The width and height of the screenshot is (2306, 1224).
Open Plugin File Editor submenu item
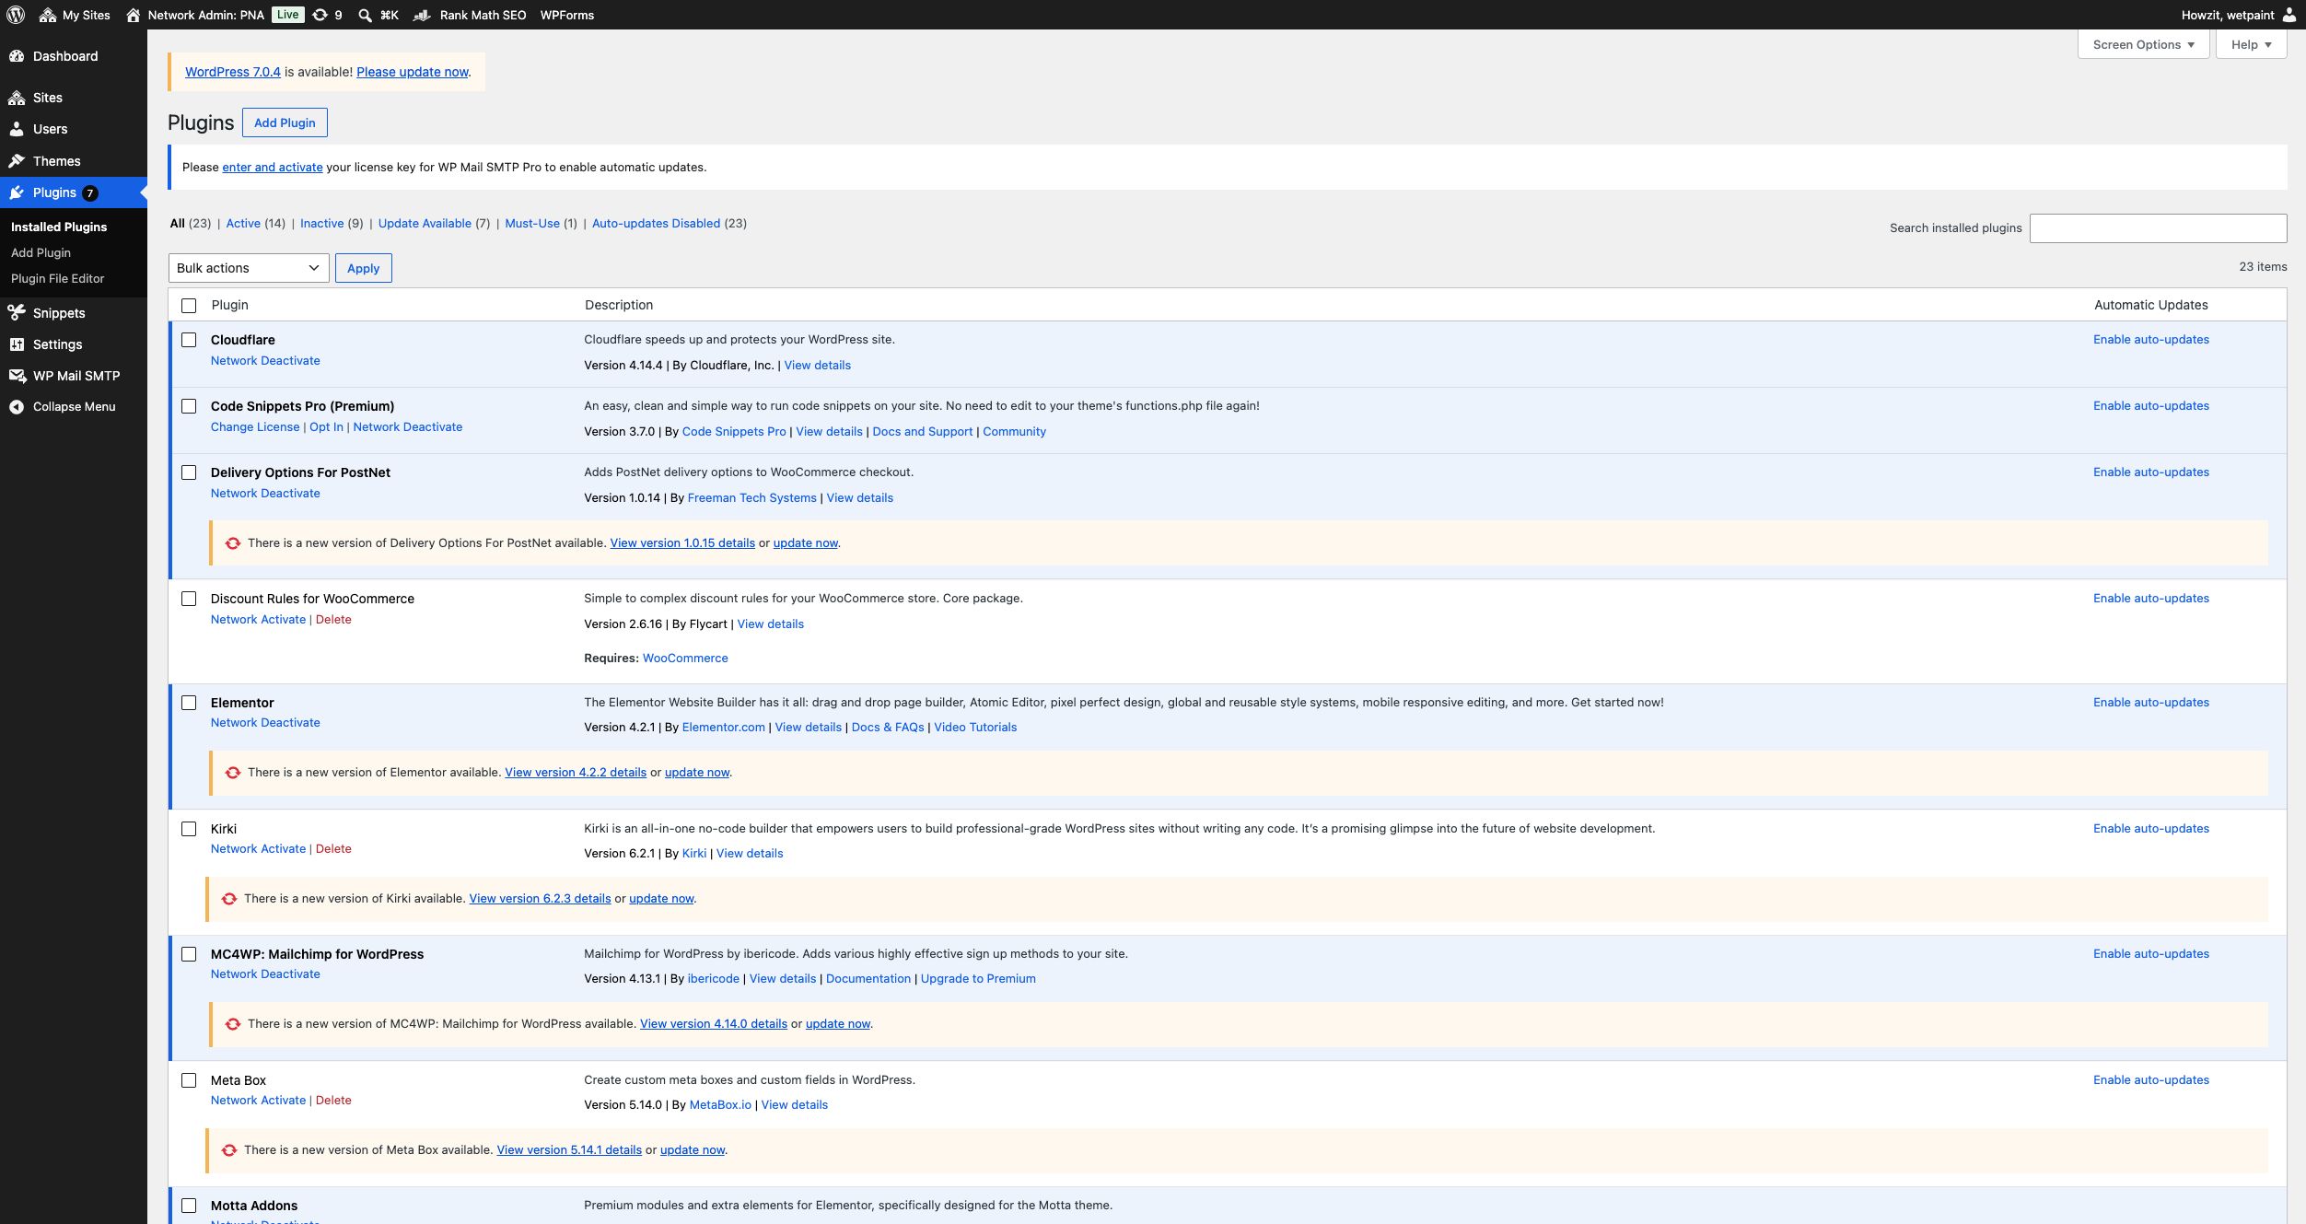pos(57,278)
